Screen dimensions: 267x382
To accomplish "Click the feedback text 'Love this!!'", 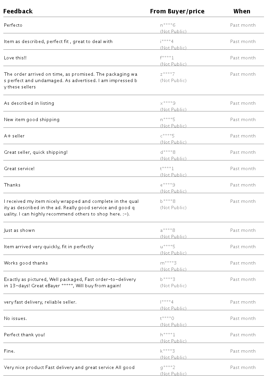I will click(x=15, y=58).
